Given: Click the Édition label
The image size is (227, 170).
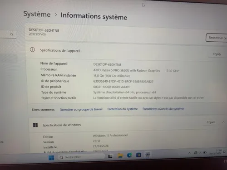Looking at the screenshot, I should pos(48,137).
